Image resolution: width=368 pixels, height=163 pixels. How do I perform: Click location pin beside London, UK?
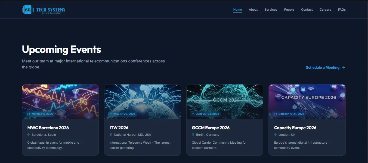point(275,135)
